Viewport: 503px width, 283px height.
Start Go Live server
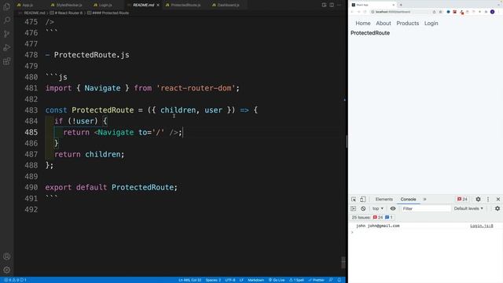tap(277, 280)
